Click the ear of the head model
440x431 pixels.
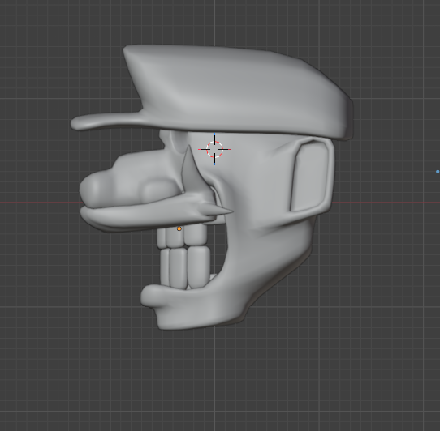coord(312,176)
